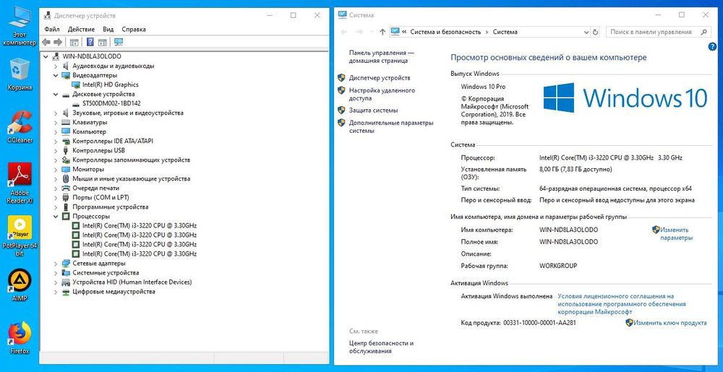
Task: Open Диспетчер устройств link in System sidebar
Action: point(380,78)
